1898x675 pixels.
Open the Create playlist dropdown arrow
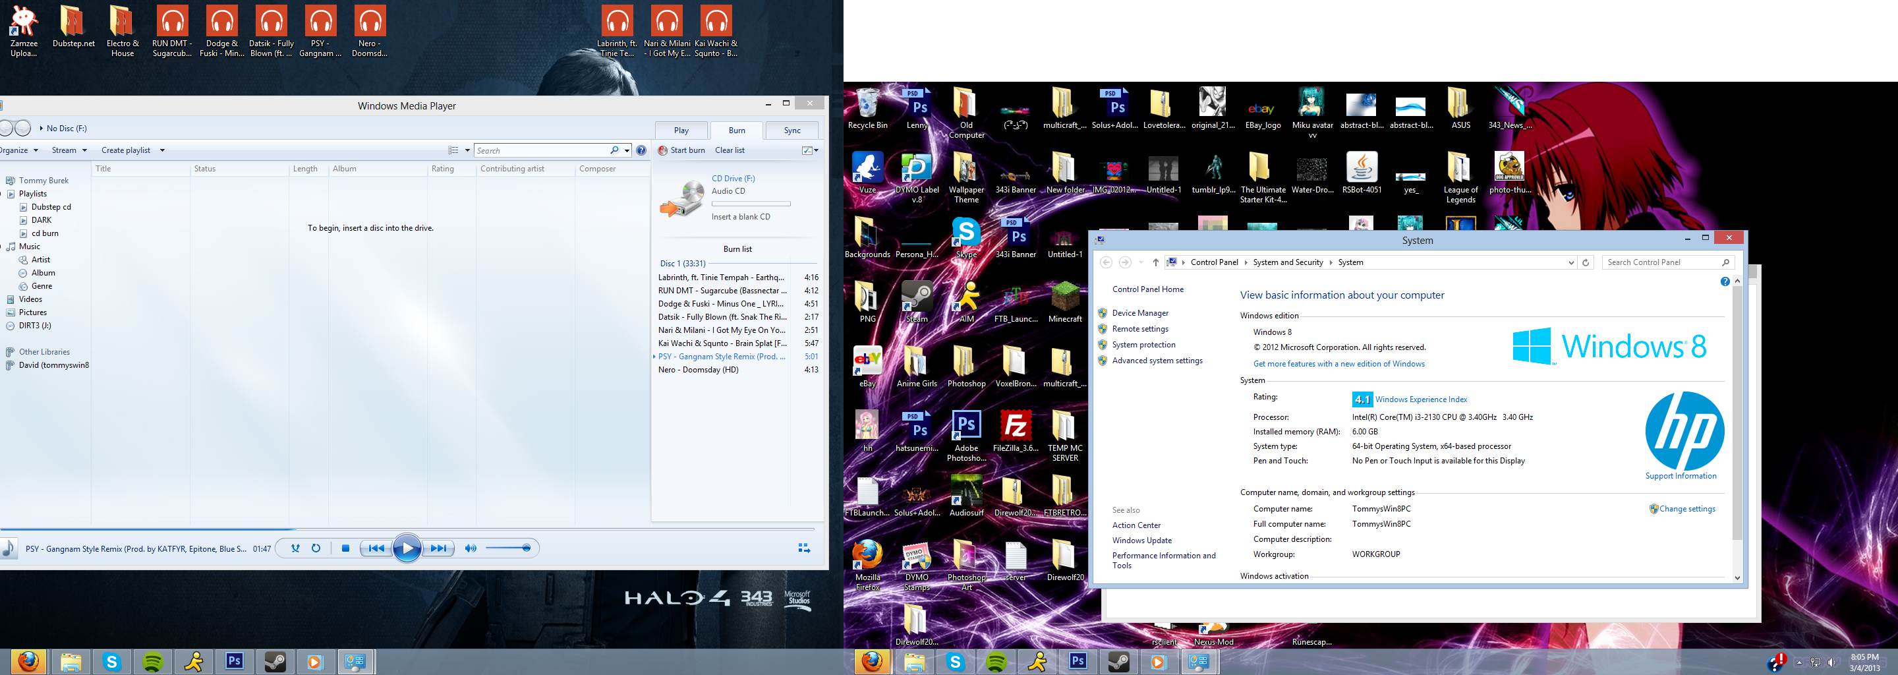(162, 150)
